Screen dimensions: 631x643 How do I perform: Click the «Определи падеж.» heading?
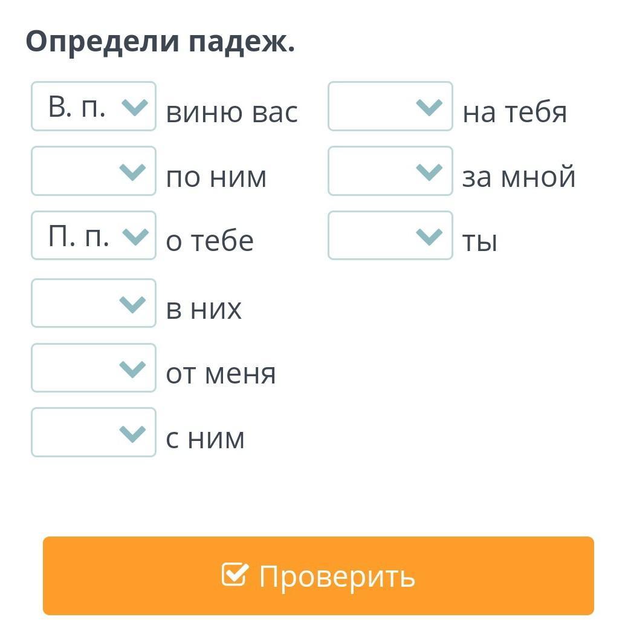160,42
